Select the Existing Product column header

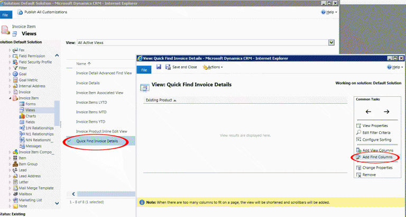click(x=161, y=100)
